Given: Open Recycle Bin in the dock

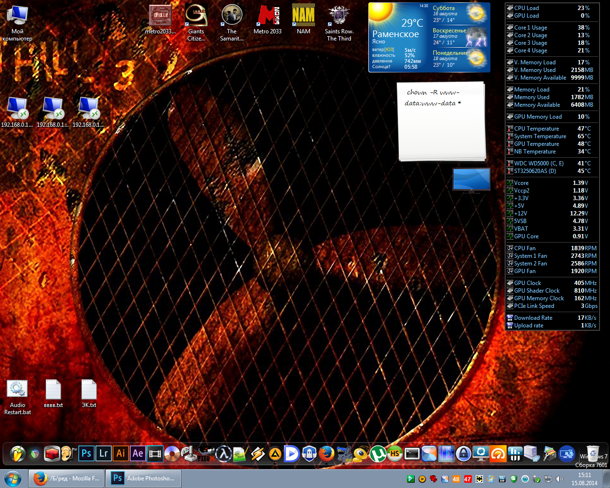Looking at the screenshot, I should click(x=593, y=453).
